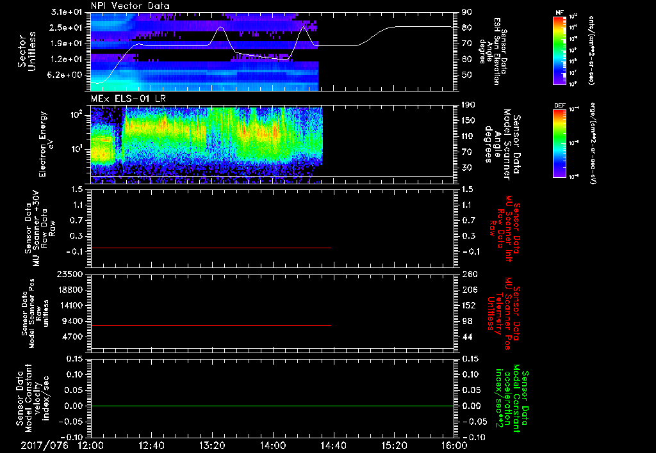Select the NPI Vector Data sector spectrogram
The width and height of the screenshot is (656, 453).
(204, 52)
